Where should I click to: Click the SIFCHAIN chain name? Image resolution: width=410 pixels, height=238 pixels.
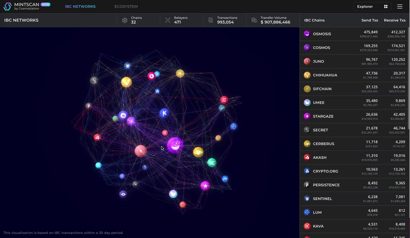click(322, 89)
